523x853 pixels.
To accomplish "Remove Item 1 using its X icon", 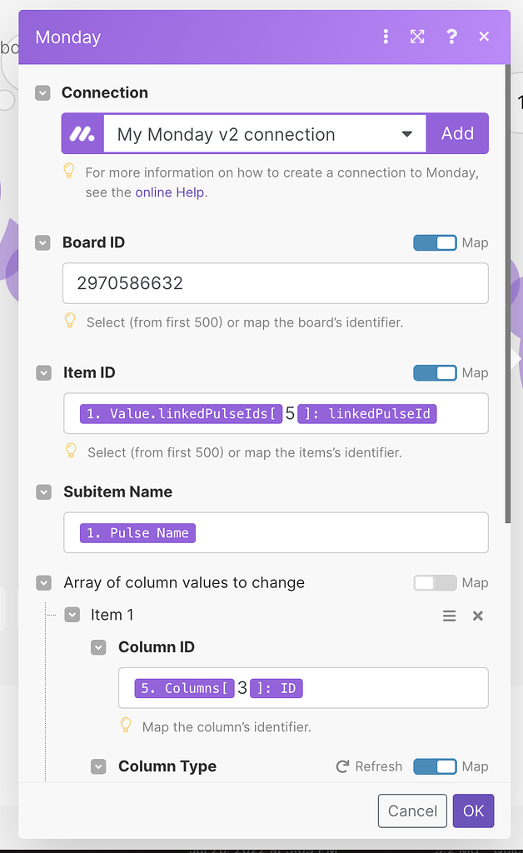I will click(x=477, y=616).
